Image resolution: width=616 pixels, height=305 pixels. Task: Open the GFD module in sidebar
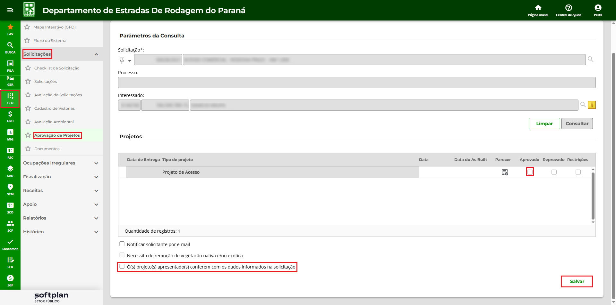[10, 98]
